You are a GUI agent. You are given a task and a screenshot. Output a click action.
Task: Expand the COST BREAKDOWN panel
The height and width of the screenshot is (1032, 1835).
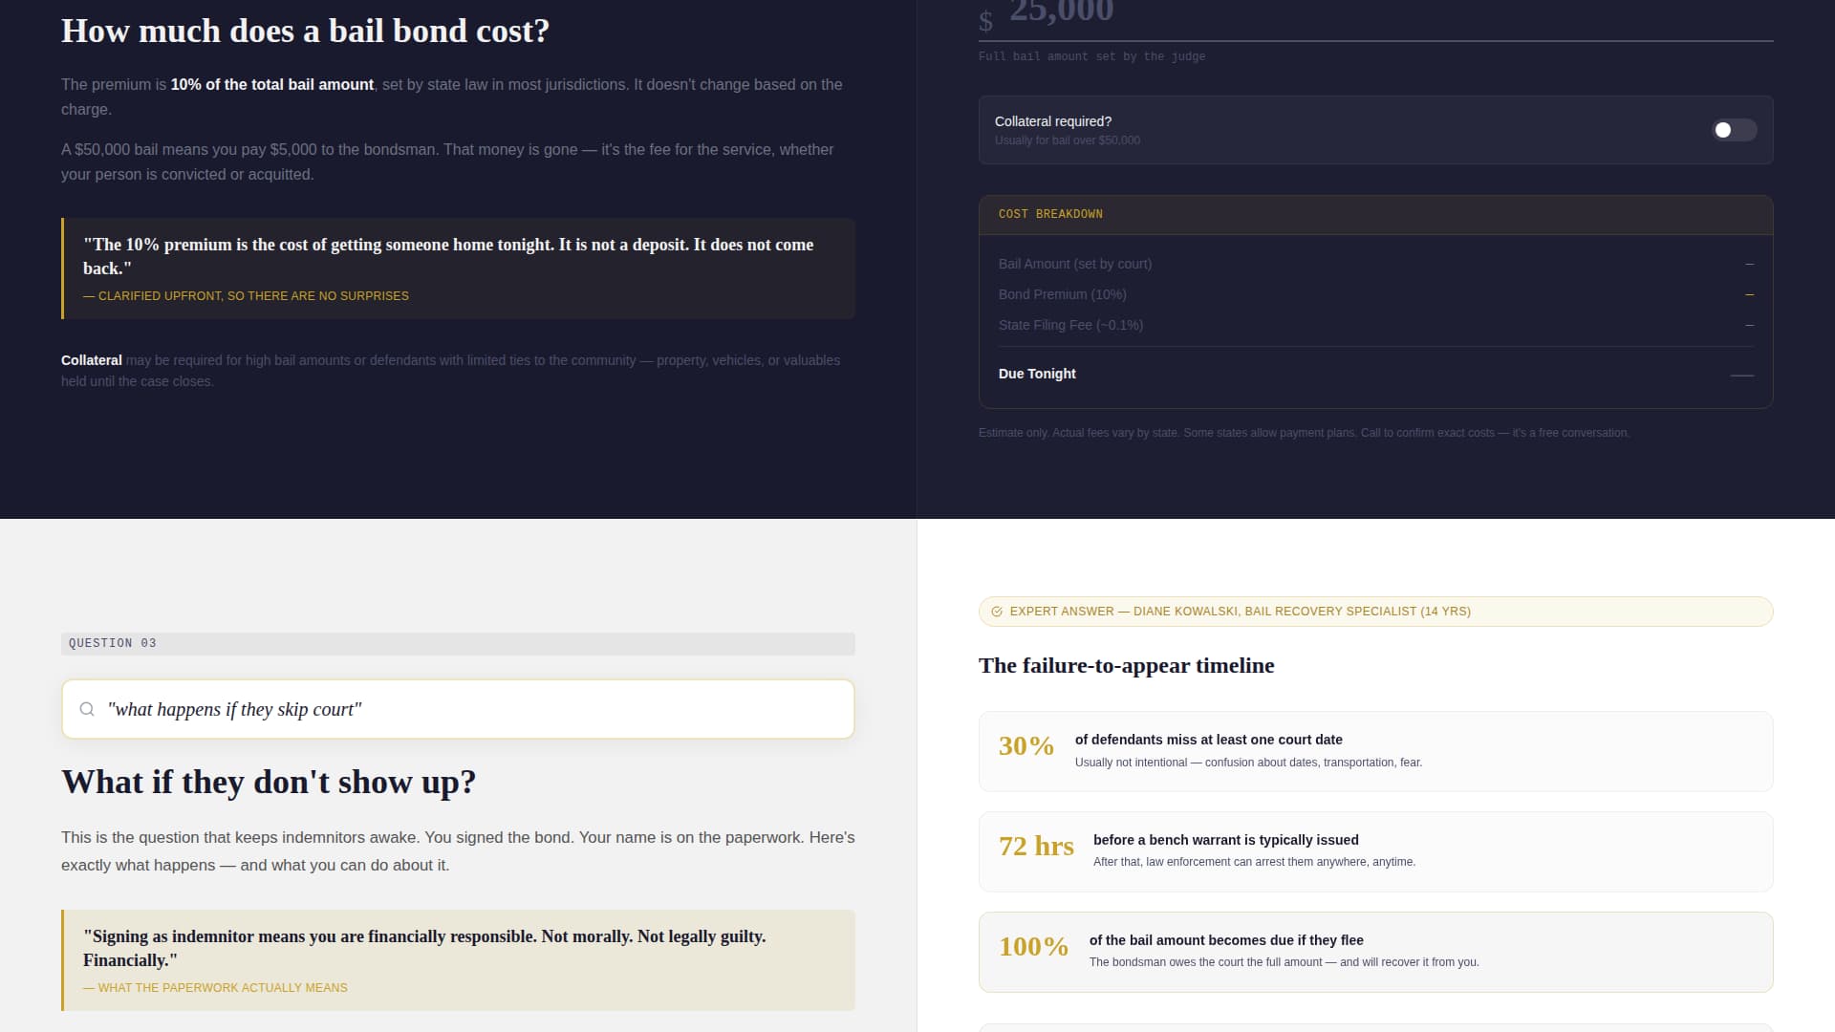[1049, 214]
